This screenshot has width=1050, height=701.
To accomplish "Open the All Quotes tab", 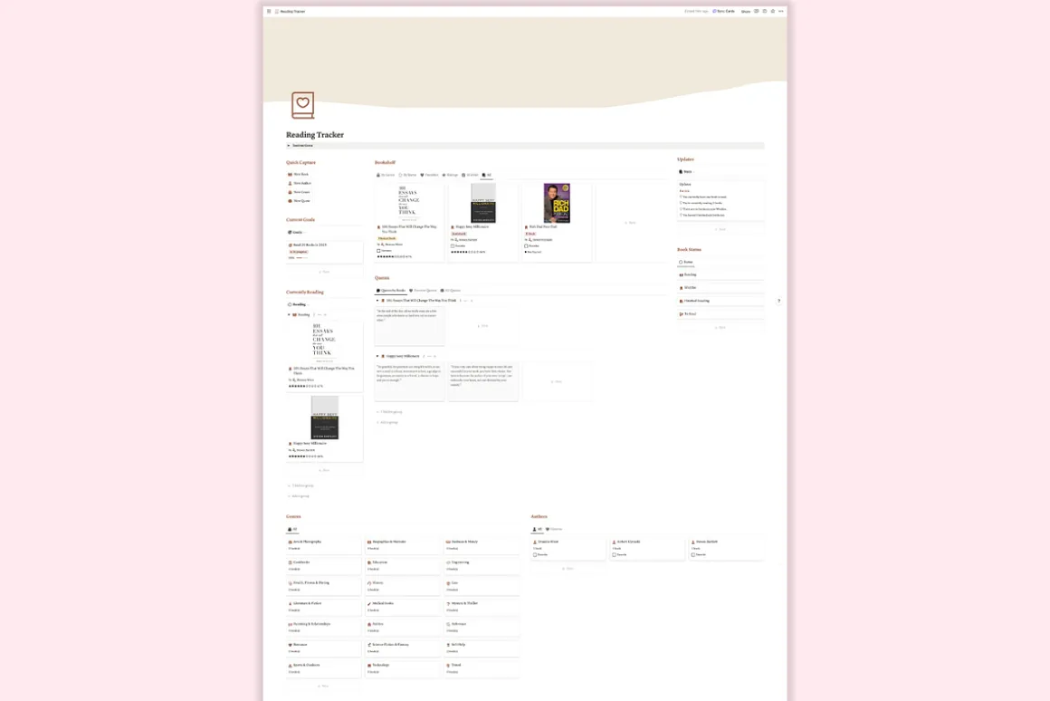I will 452,290.
